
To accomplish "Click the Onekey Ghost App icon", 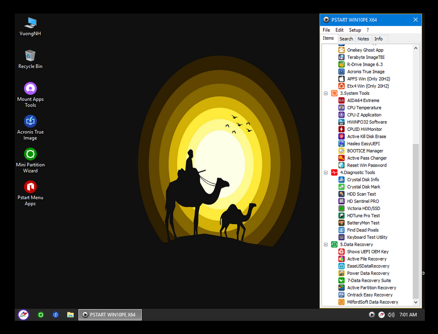I will (341, 50).
